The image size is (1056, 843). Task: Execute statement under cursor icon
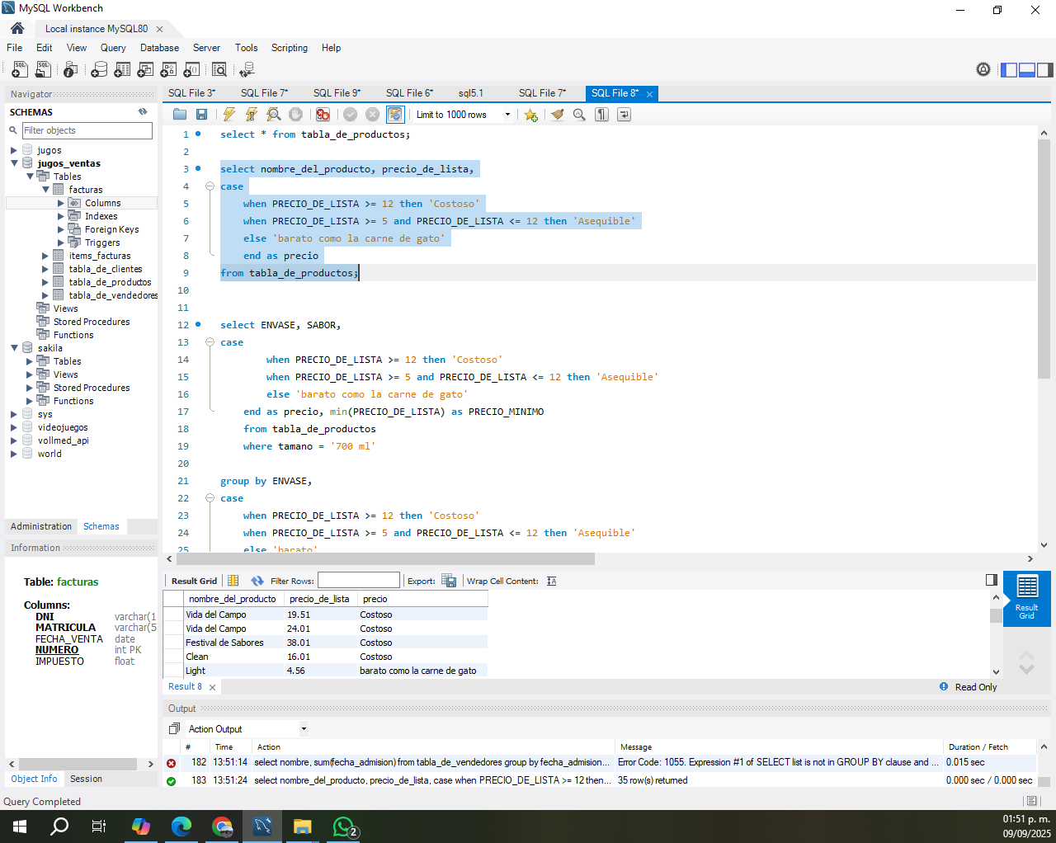click(252, 115)
